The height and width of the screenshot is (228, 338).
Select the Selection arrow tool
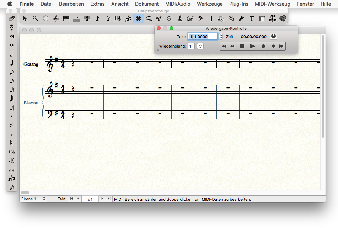[x=25, y=19]
